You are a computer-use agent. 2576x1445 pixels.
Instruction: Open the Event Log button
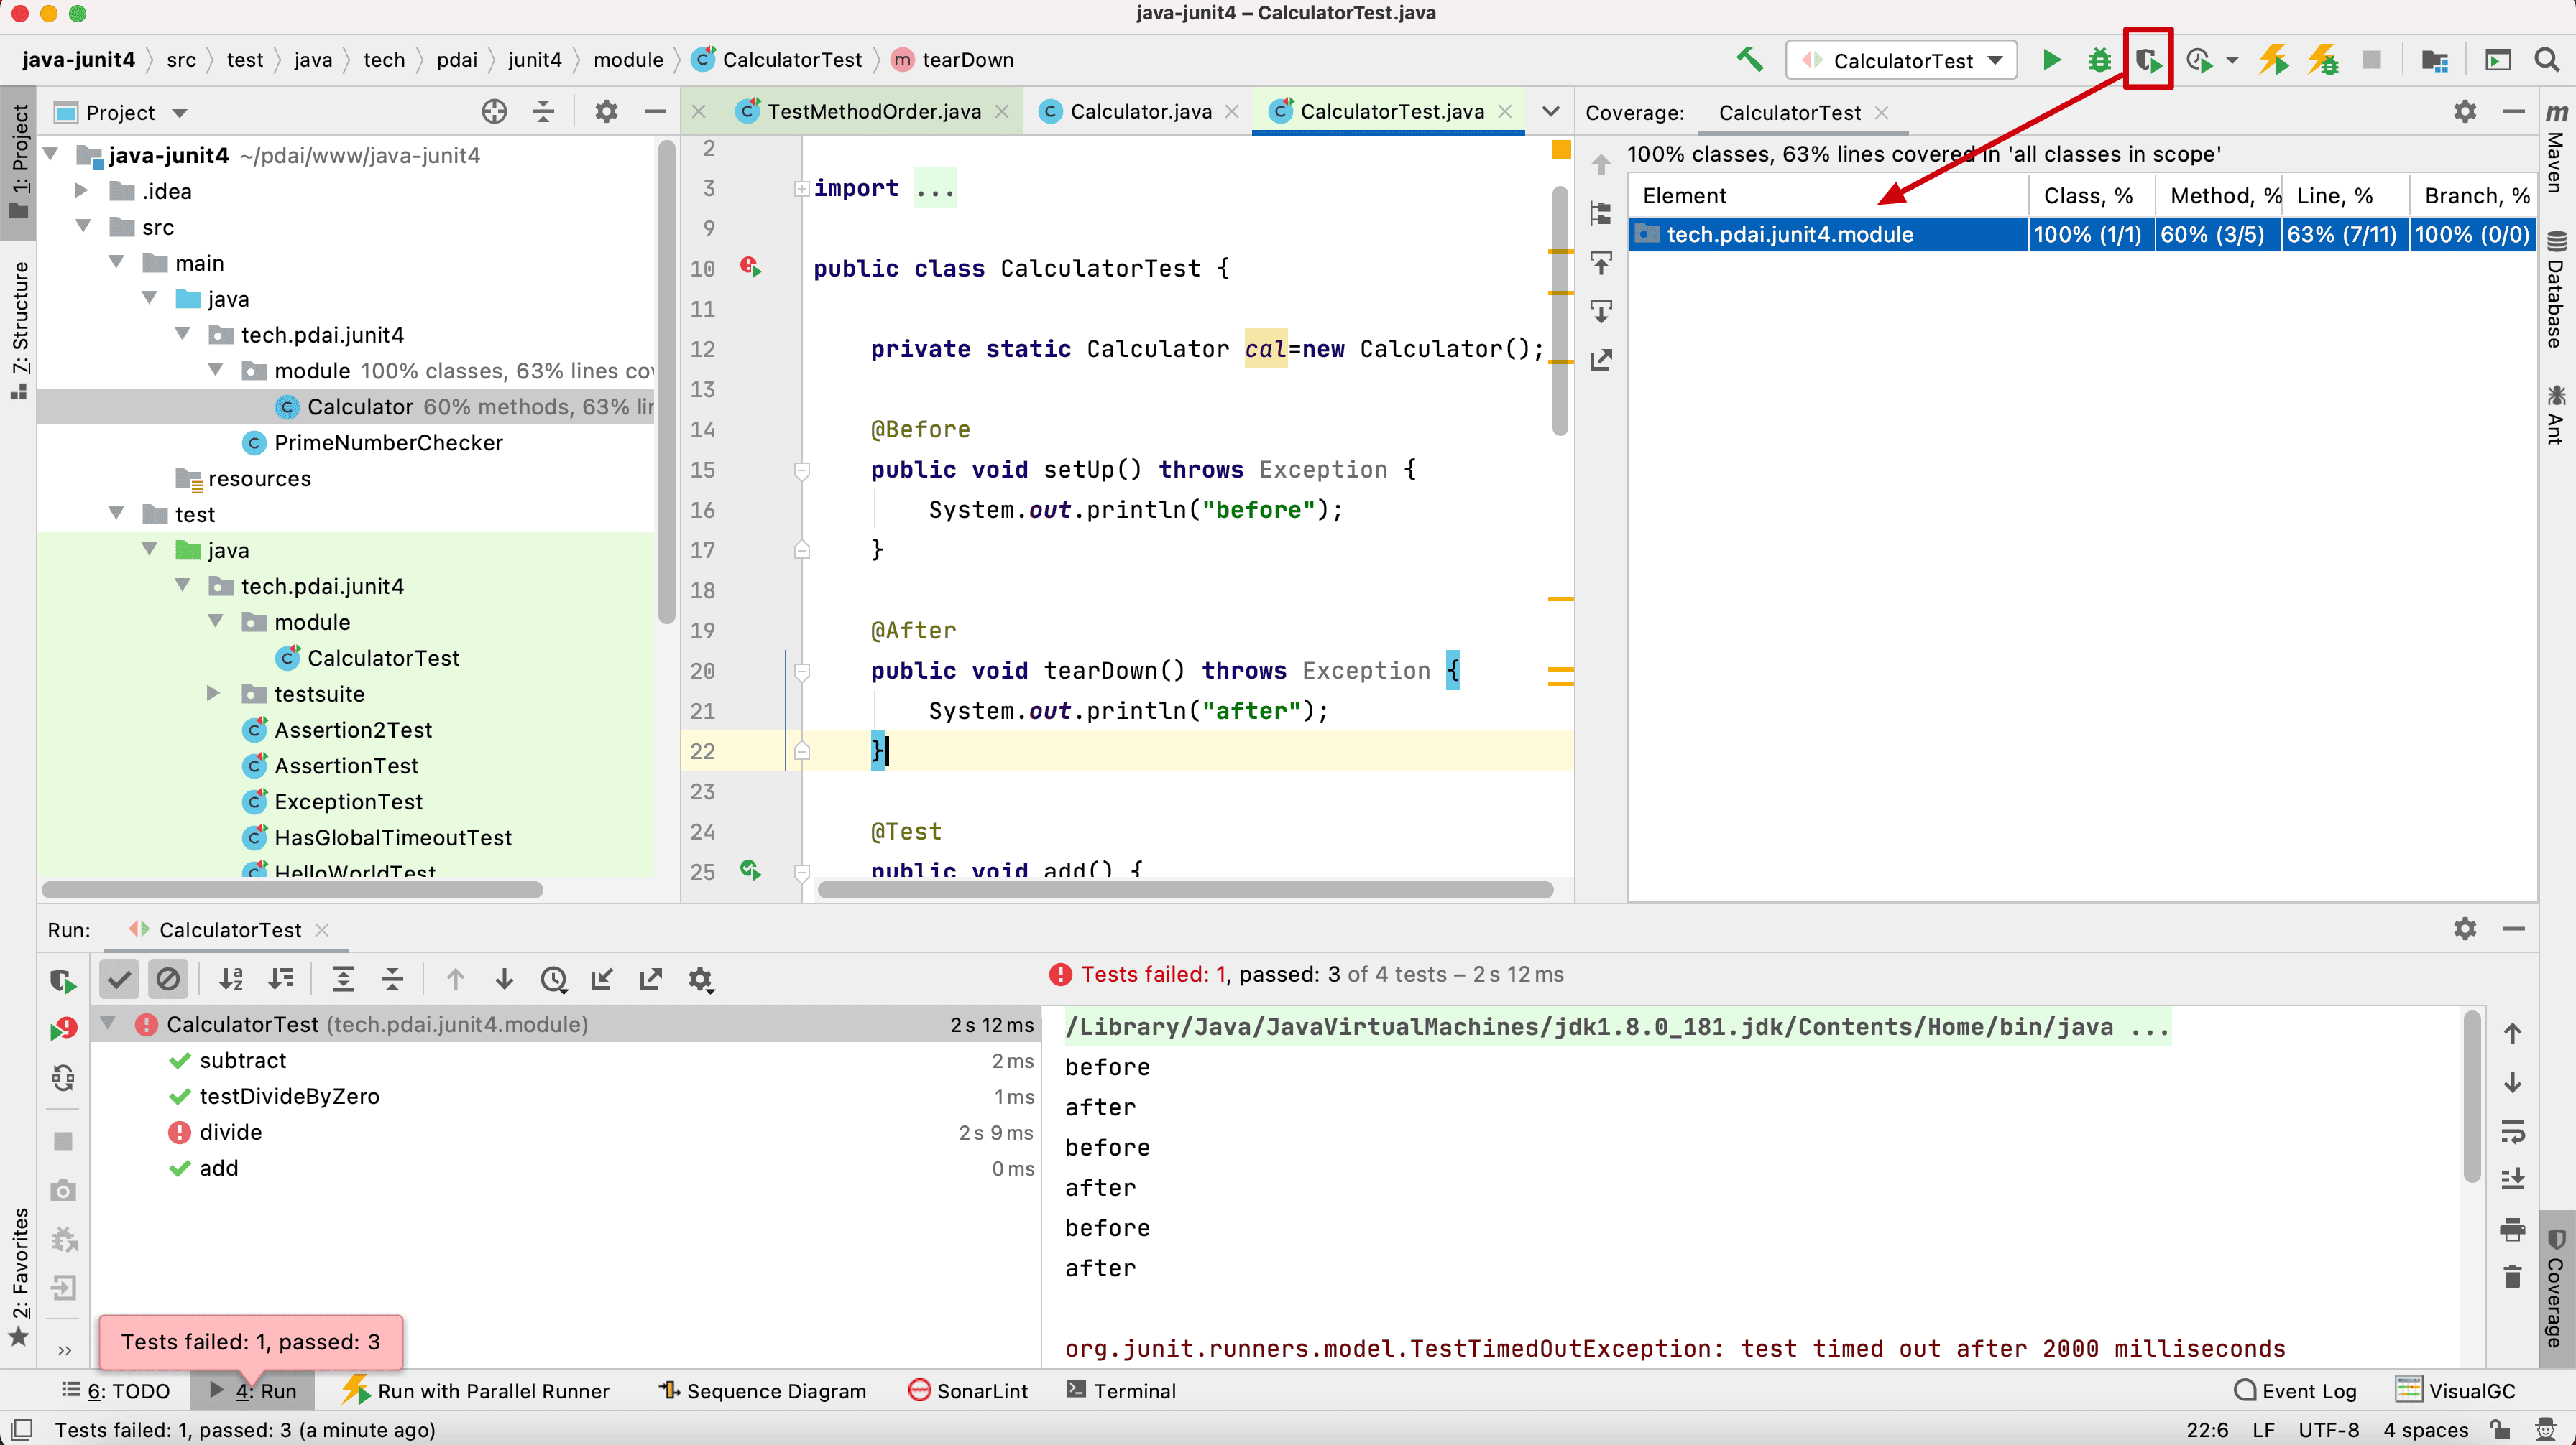(2295, 1390)
